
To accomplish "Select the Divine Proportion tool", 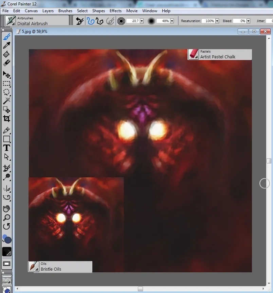I will pos(7,197).
